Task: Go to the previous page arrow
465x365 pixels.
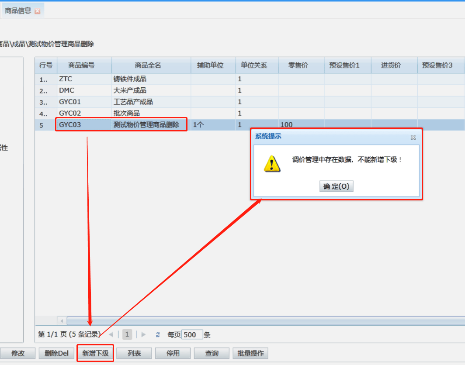Action: 111,334
